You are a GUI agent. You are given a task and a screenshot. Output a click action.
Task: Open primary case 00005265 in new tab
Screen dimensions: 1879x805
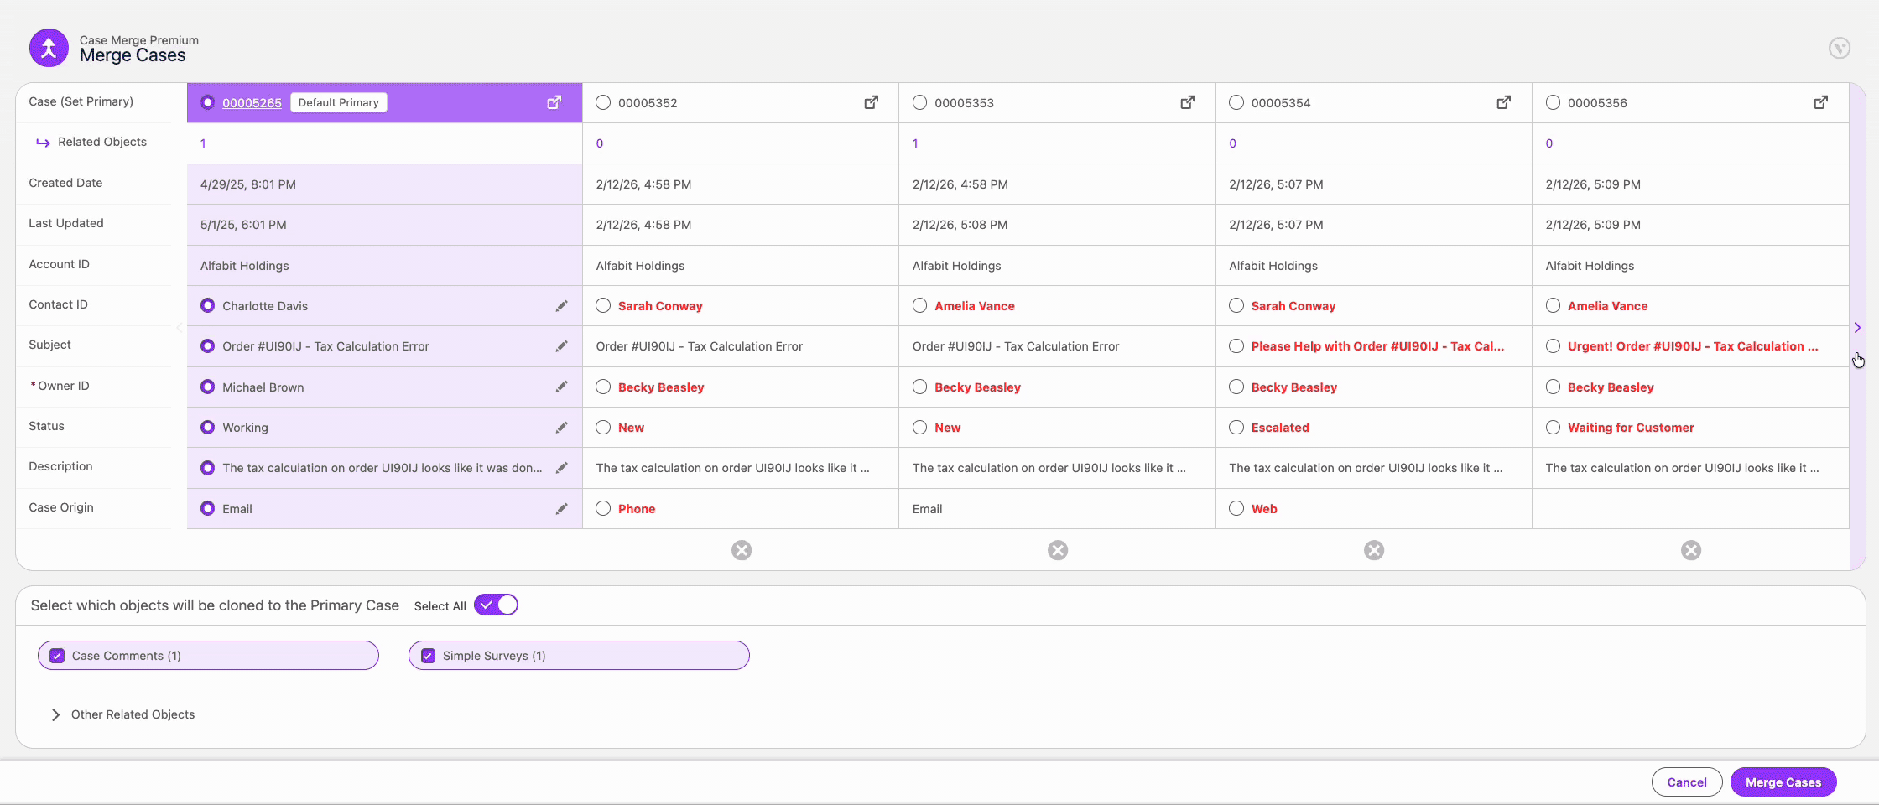point(554,102)
